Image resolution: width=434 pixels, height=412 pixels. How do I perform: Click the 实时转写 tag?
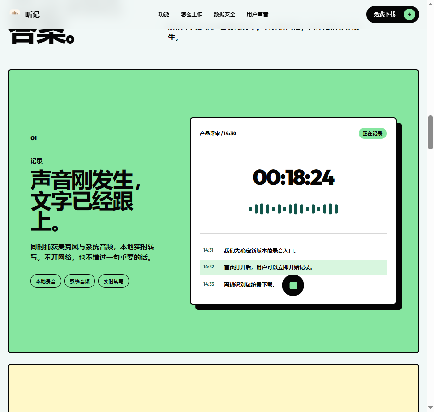(x=114, y=281)
